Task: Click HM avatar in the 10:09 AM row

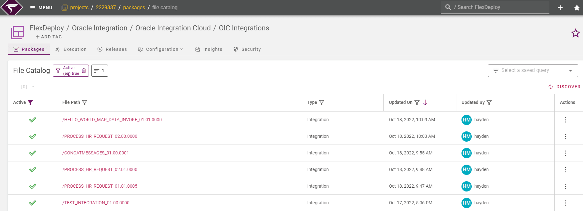Action: (x=467, y=120)
